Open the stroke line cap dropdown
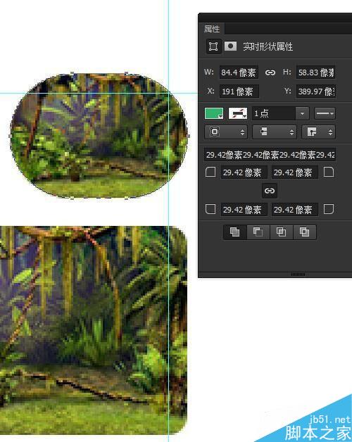Viewport: 352px width, 442px height. [274, 132]
